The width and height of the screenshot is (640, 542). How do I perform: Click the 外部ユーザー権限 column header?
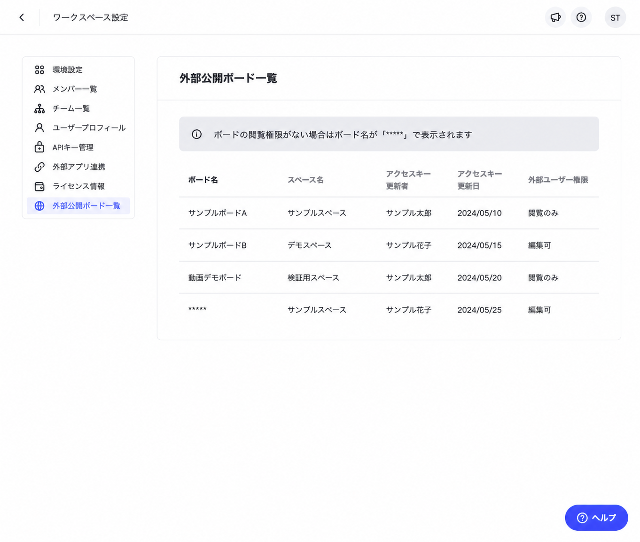point(558,180)
